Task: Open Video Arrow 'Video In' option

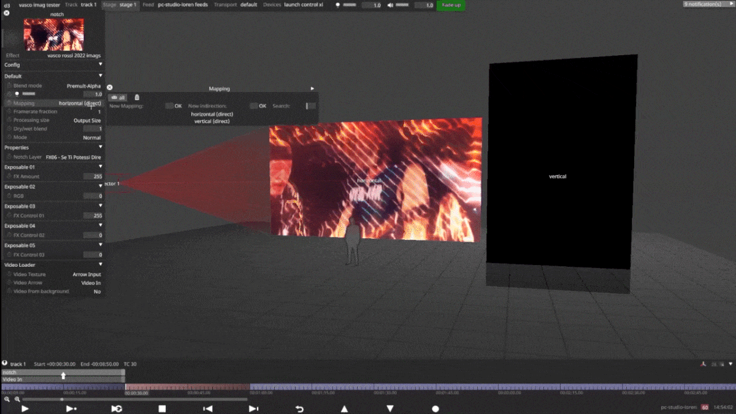Action: 91,283
